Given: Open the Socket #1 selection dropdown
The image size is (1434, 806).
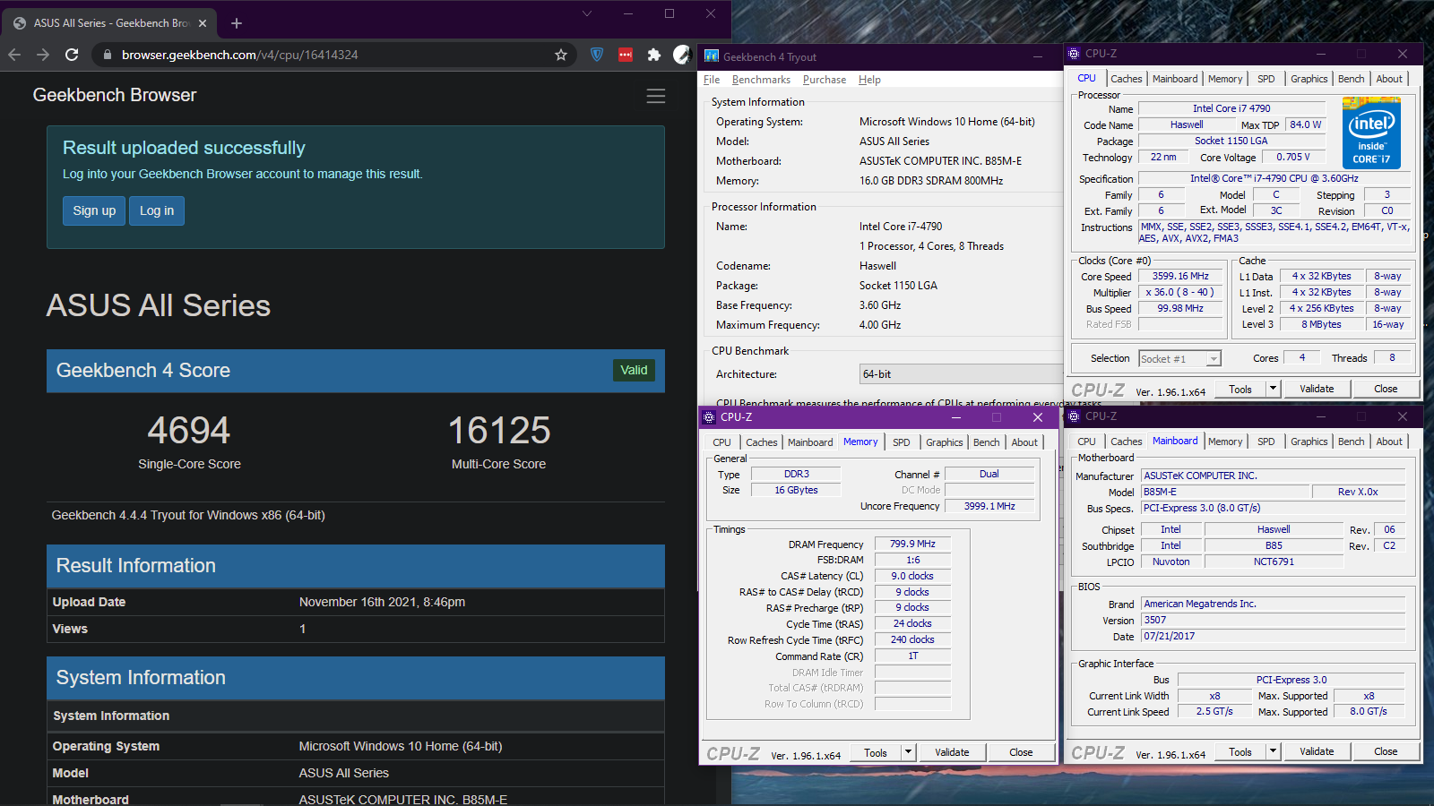Looking at the screenshot, I should (1180, 359).
